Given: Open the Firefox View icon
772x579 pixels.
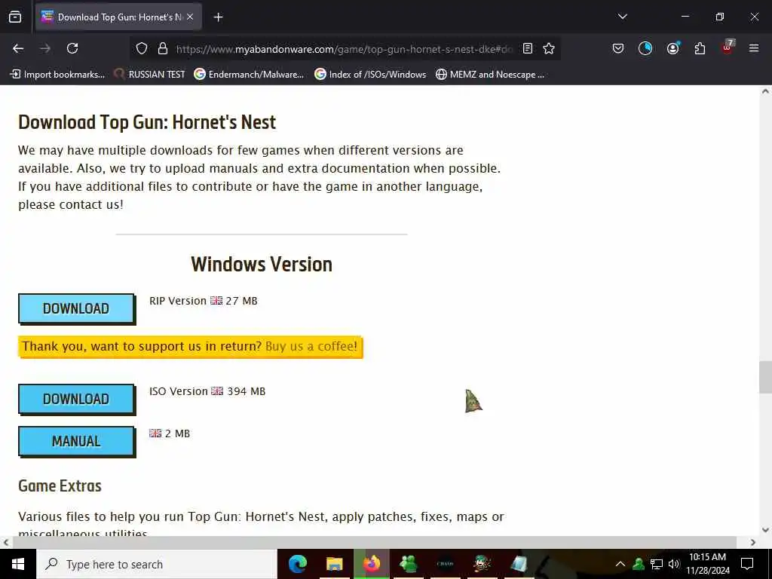Looking at the screenshot, I should [15, 17].
